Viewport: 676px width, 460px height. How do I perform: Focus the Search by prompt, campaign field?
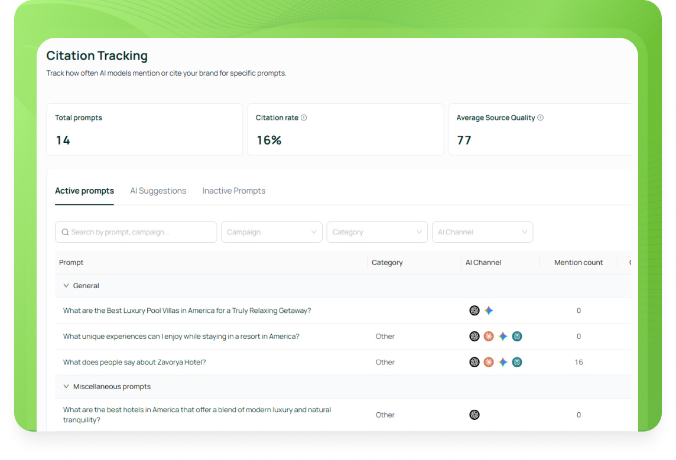pyautogui.click(x=136, y=232)
